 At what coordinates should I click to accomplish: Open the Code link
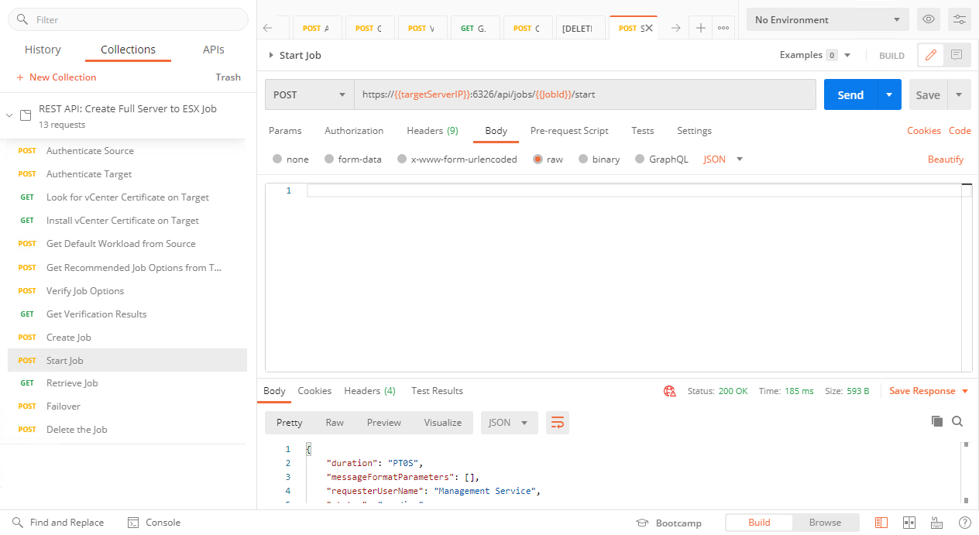(x=960, y=131)
